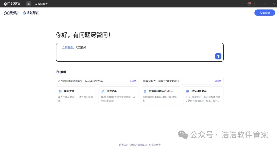Close the 讯飞星火 window

pyautogui.click(x=273, y=4)
